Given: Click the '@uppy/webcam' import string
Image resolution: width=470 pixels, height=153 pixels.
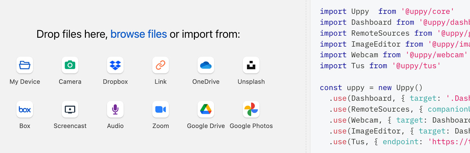Looking at the screenshot, I should pyautogui.click(x=436, y=55).
